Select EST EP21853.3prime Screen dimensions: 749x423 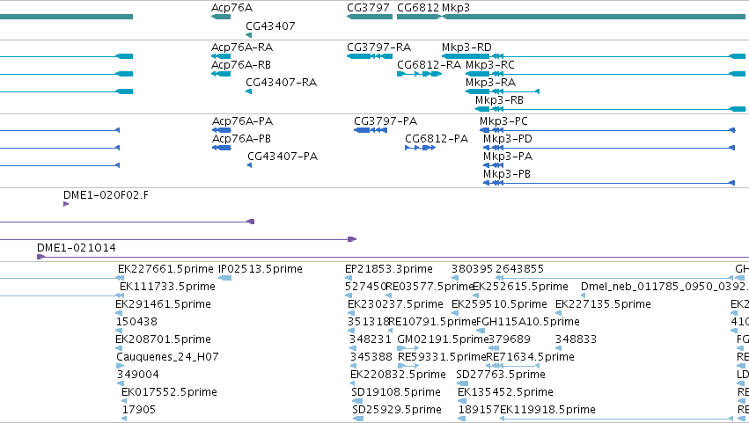pos(349,279)
